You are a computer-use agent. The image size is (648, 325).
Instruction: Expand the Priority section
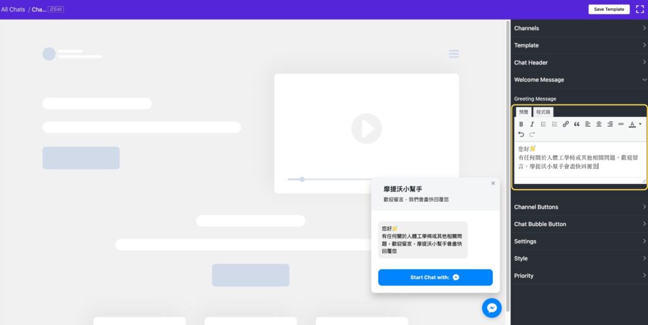pyautogui.click(x=580, y=276)
